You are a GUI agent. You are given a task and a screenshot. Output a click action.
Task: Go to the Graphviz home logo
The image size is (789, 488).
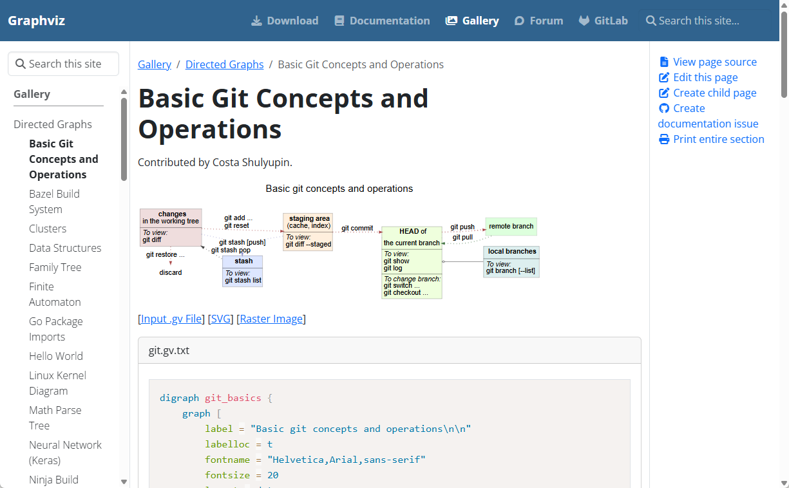coord(36,21)
